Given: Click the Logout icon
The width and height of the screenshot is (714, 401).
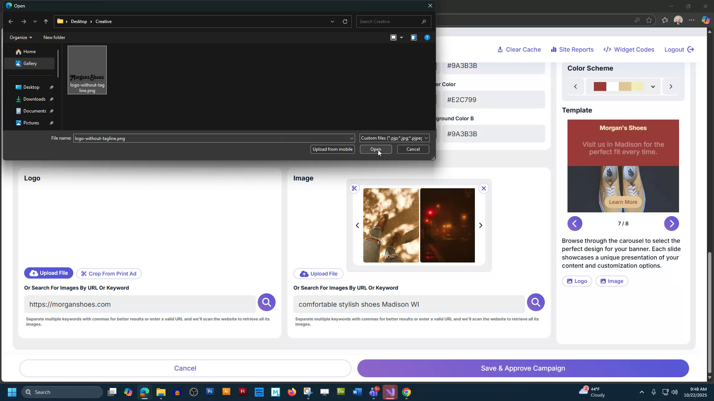Looking at the screenshot, I should [691, 49].
